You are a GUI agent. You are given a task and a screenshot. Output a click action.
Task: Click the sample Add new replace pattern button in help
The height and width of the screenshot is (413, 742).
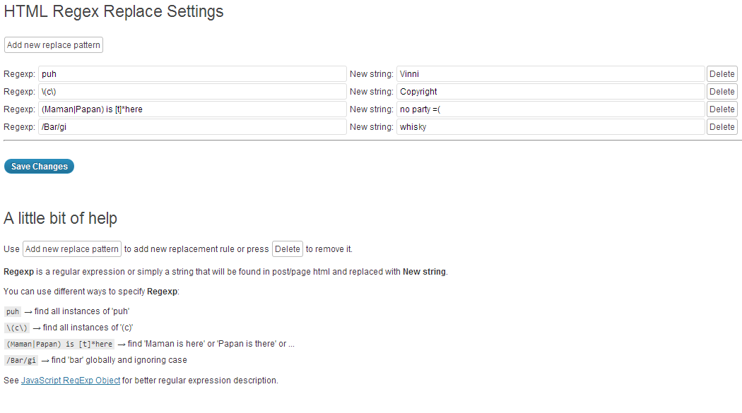pos(72,249)
